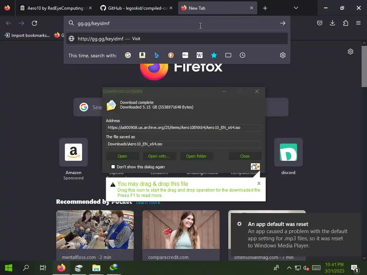Switch to the Aero10 by RedEyeComputing tab
Image resolution: width=367 pixels, height=275 pixels.
[56, 8]
